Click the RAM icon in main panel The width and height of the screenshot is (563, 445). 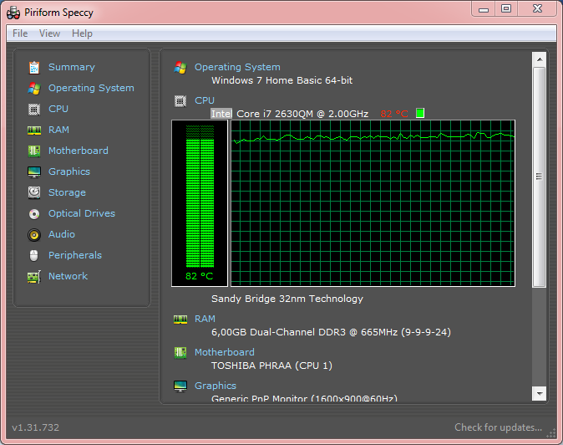[180, 320]
